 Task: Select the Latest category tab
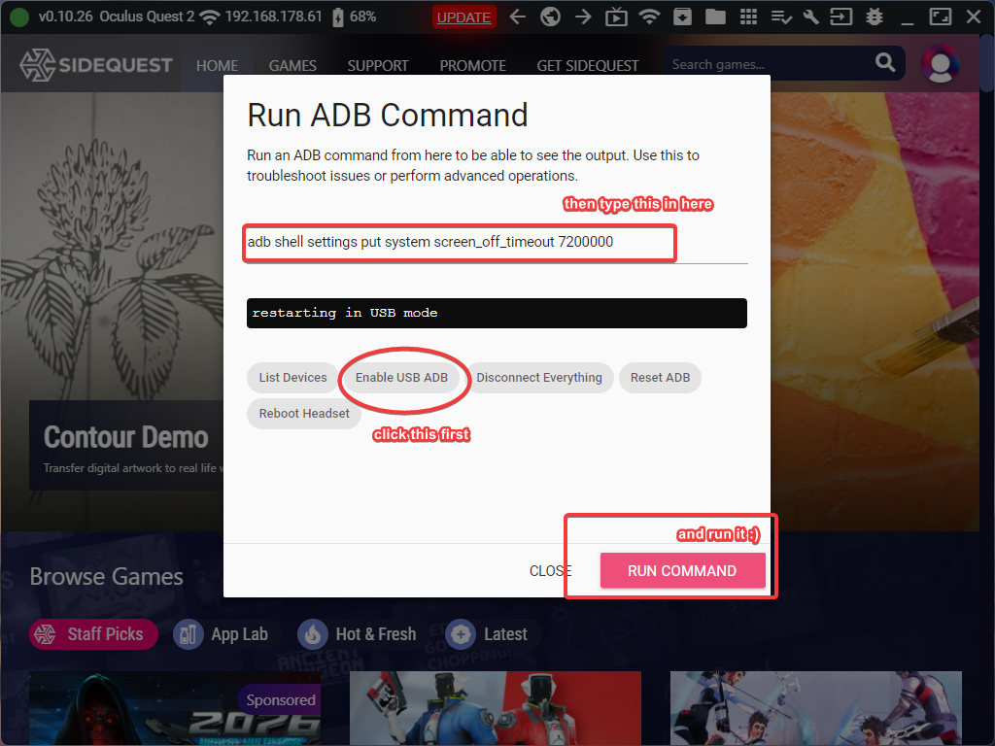pyautogui.click(x=487, y=634)
